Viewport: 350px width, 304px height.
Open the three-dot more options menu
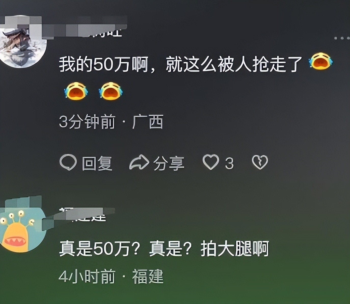point(342,38)
